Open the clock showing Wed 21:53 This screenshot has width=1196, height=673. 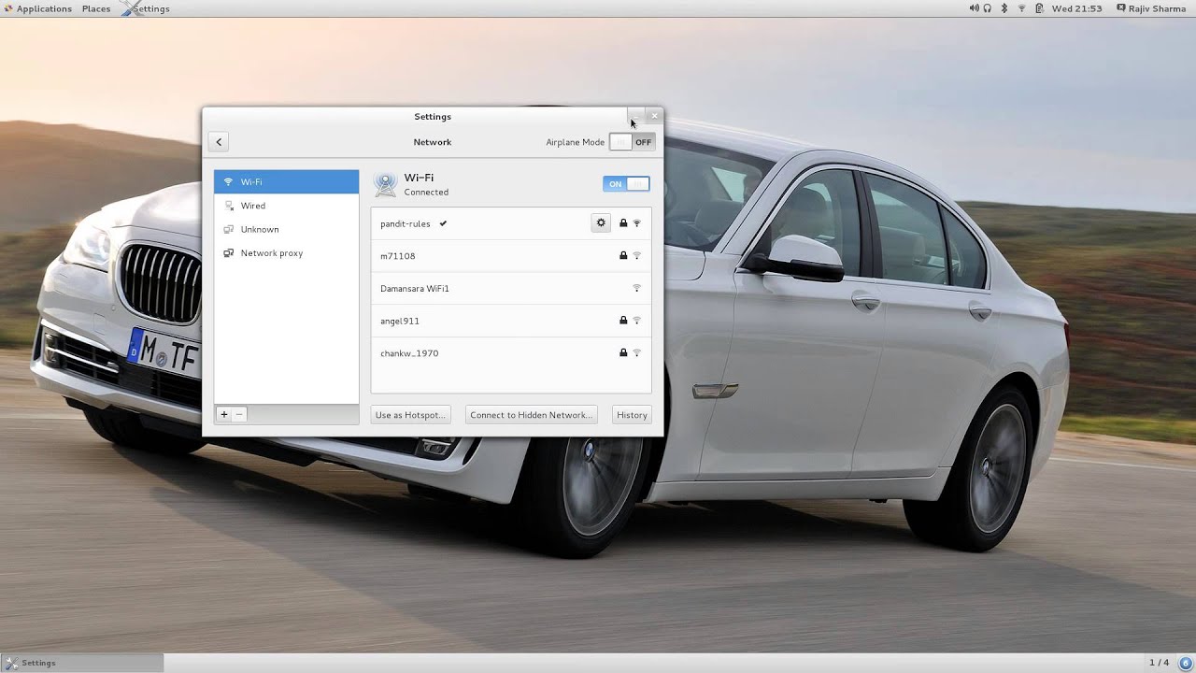coord(1076,8)
